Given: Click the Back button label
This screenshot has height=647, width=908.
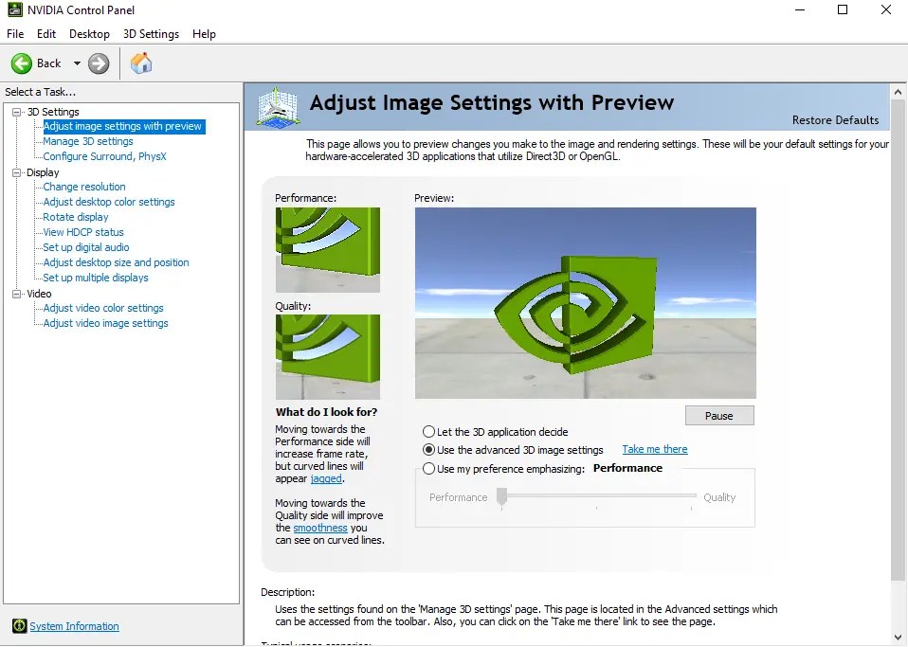Looking at the screenshot, I should click(x=48, y=63).
